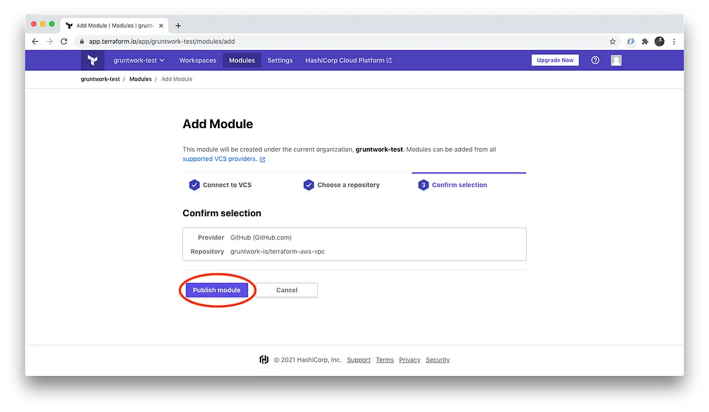The width and height of the screenshot is (709, 412).
Task: Click the GitHub (GitHub.com) provider text
Action: (261, 238)
